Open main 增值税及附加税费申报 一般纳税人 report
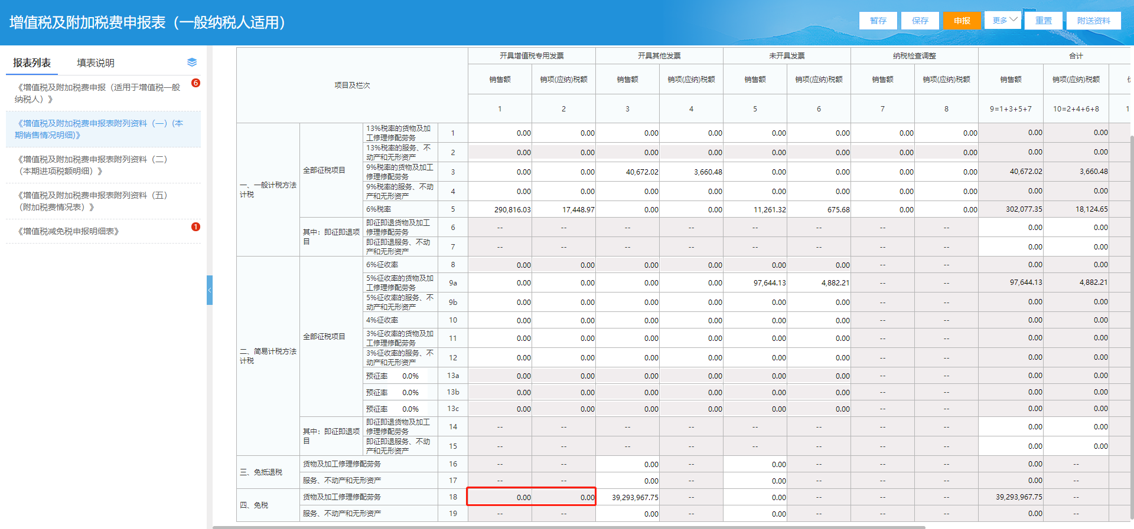Screen dimensions: 1134x529 tap(97, 93)
